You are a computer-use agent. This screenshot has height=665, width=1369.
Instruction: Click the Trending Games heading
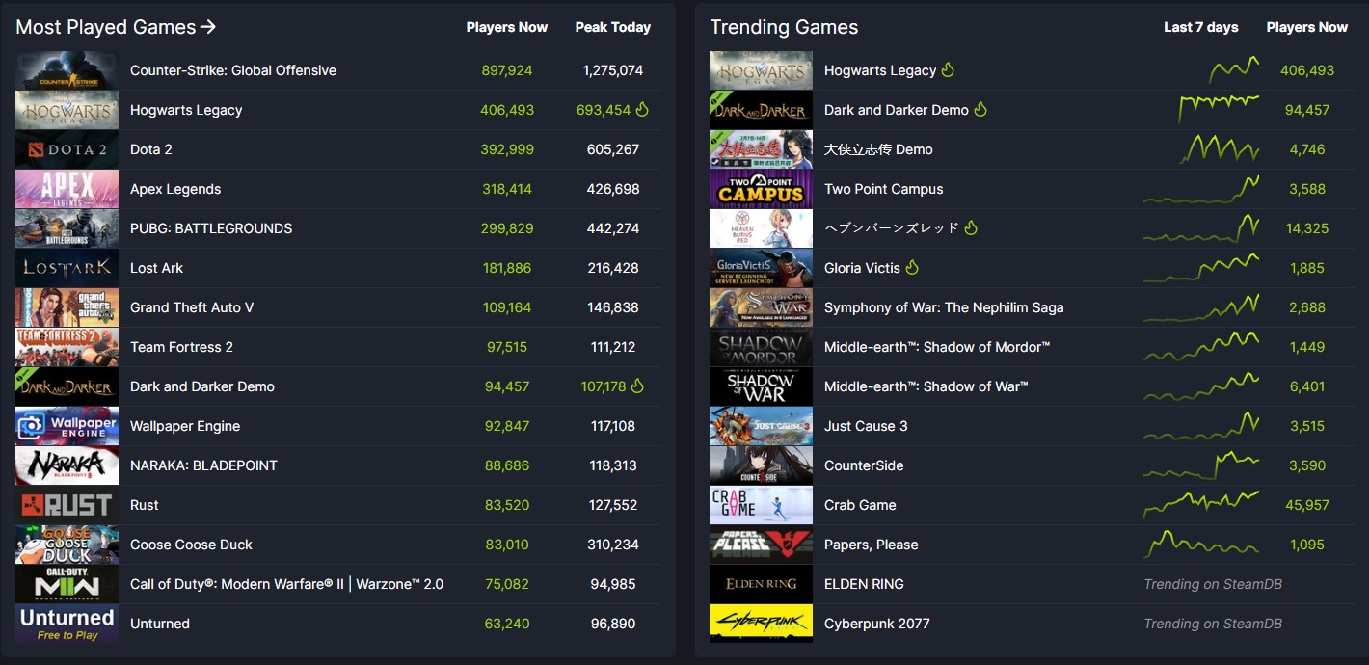[784, 27]
